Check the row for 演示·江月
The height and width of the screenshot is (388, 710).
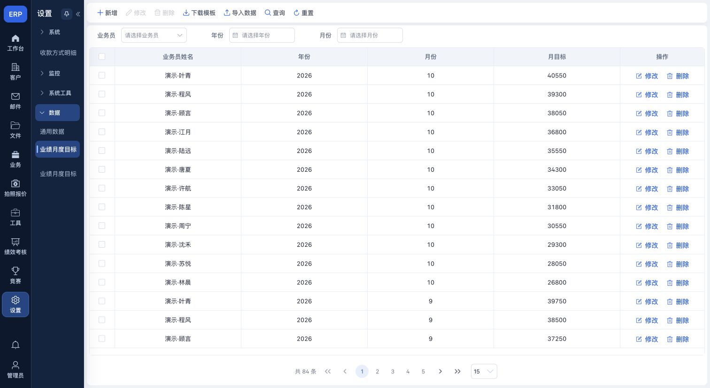tap(102, 132)
